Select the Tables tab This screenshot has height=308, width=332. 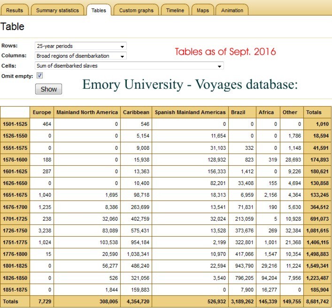click(x=99, y=10)
